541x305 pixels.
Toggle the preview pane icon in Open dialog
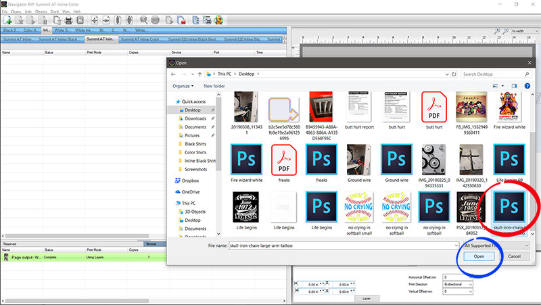coord(514,86)
